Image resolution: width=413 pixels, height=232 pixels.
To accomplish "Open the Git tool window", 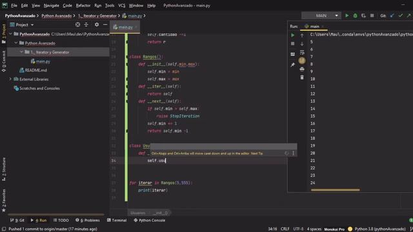I will coord(17,220).
